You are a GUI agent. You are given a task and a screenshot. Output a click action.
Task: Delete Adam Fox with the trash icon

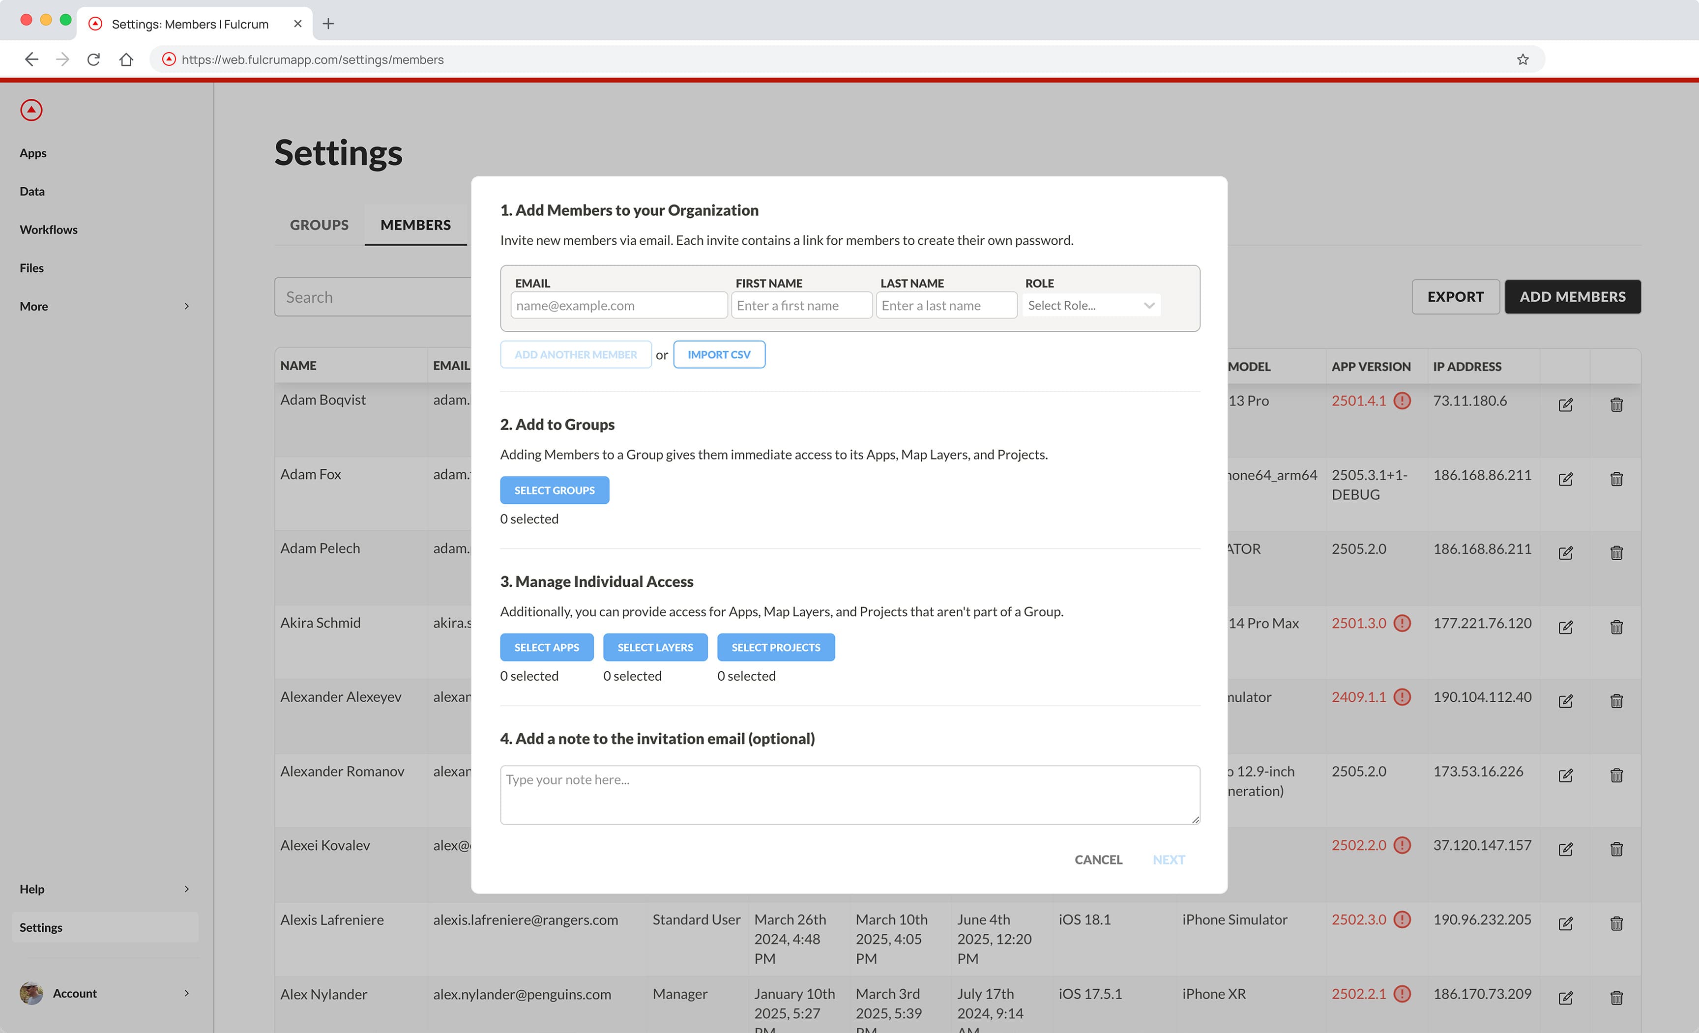coord(1616,478)
